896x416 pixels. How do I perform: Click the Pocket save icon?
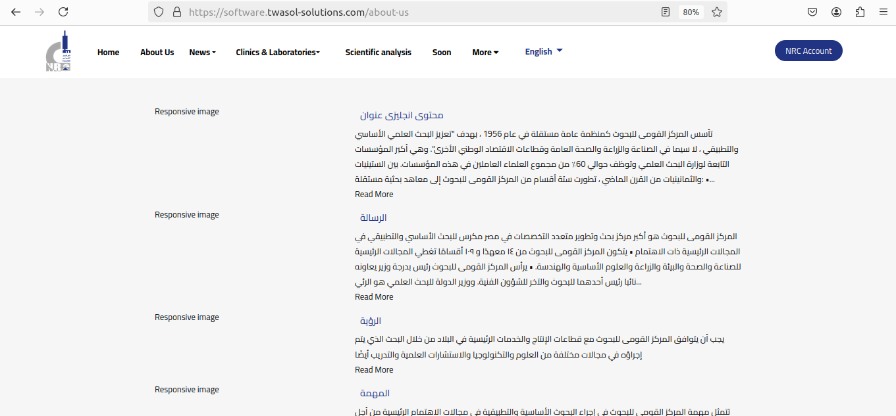point(813,12)
